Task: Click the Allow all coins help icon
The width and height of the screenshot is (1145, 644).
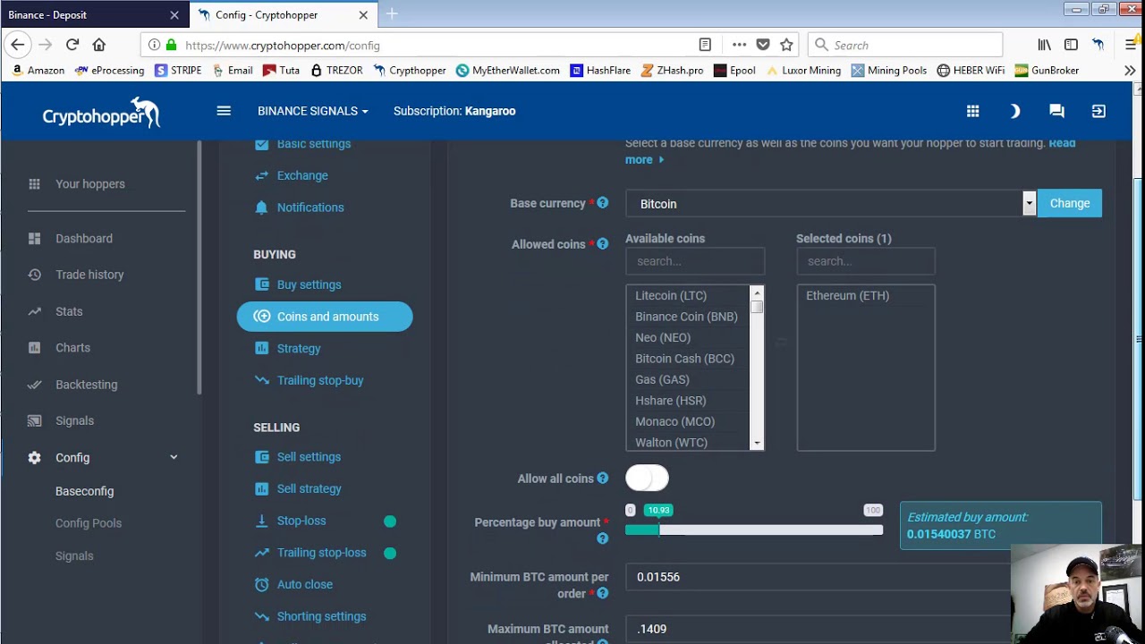Action: point(602,479)
